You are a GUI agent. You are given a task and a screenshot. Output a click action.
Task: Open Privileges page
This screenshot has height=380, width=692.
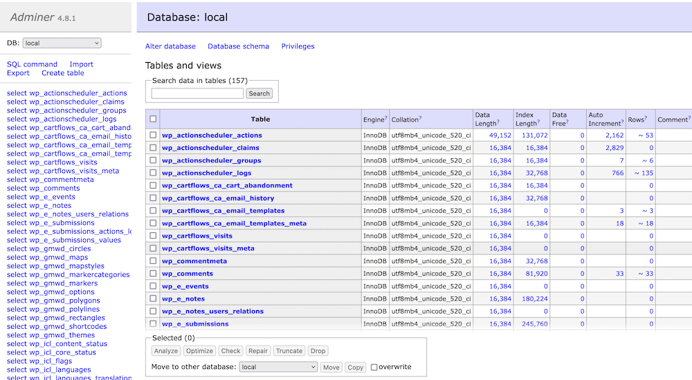[298, 46]
